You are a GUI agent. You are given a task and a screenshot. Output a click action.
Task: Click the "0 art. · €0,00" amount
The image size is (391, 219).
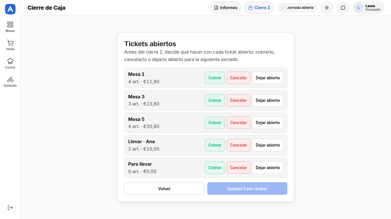[x=142, y=171]
